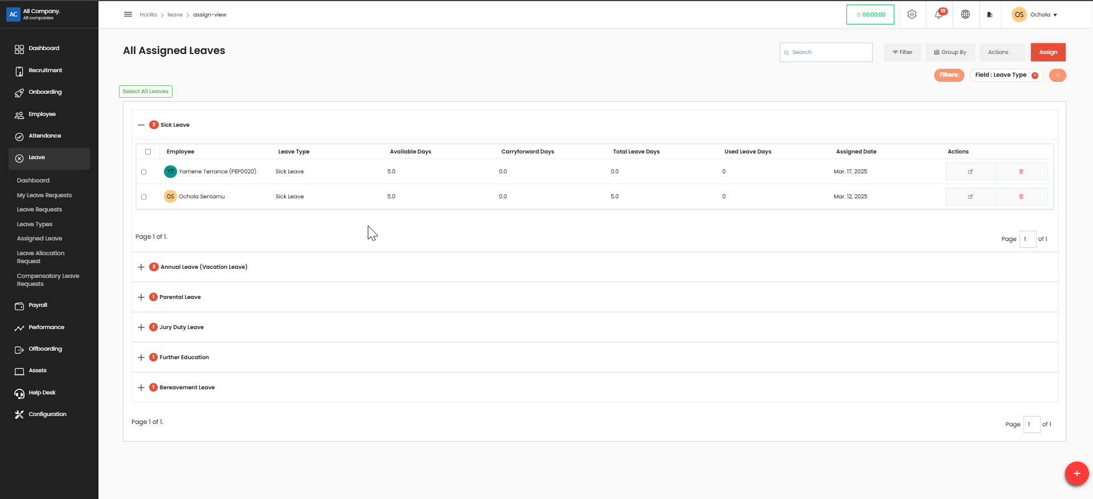Open Attendance check icon
Viewport: 1093px width, 499px height.
pos(19,136)
